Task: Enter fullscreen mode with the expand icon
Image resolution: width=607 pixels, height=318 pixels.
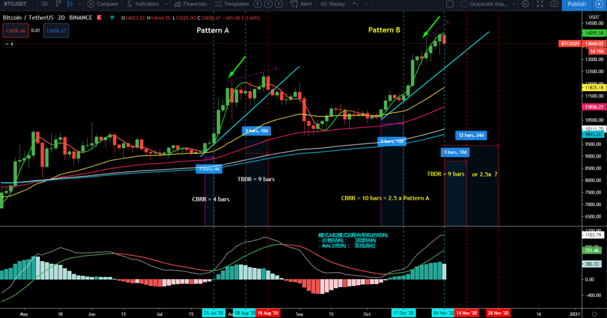Action: (x=540, y=4)
